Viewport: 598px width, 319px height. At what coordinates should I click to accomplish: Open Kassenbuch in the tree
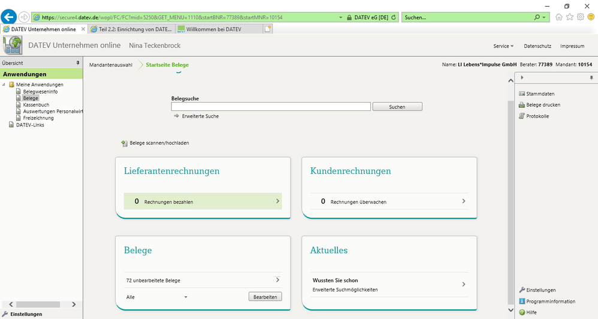point(36,104)
